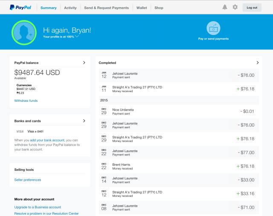Open the notifications bell
Screen dimensions: 273x216
[225, 7]
